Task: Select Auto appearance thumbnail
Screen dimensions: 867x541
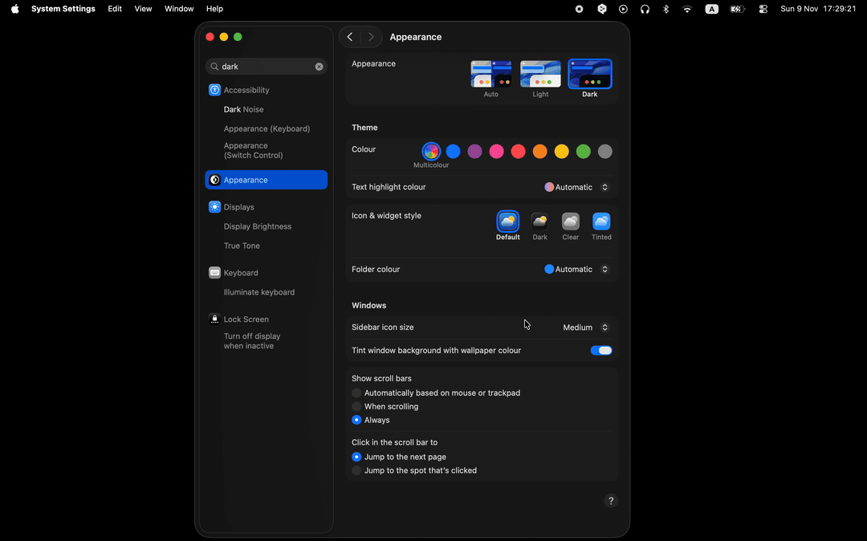Action: (x=491, y=74)
